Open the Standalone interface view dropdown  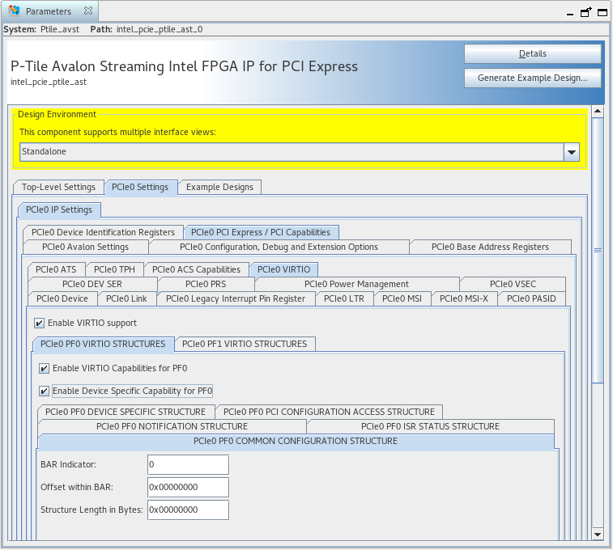pyautogui.click(x=572, y=152)
